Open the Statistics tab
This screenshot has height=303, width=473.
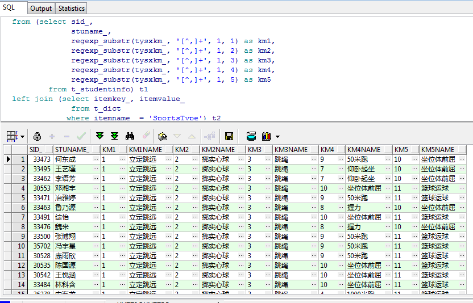[x=72, y=9]
